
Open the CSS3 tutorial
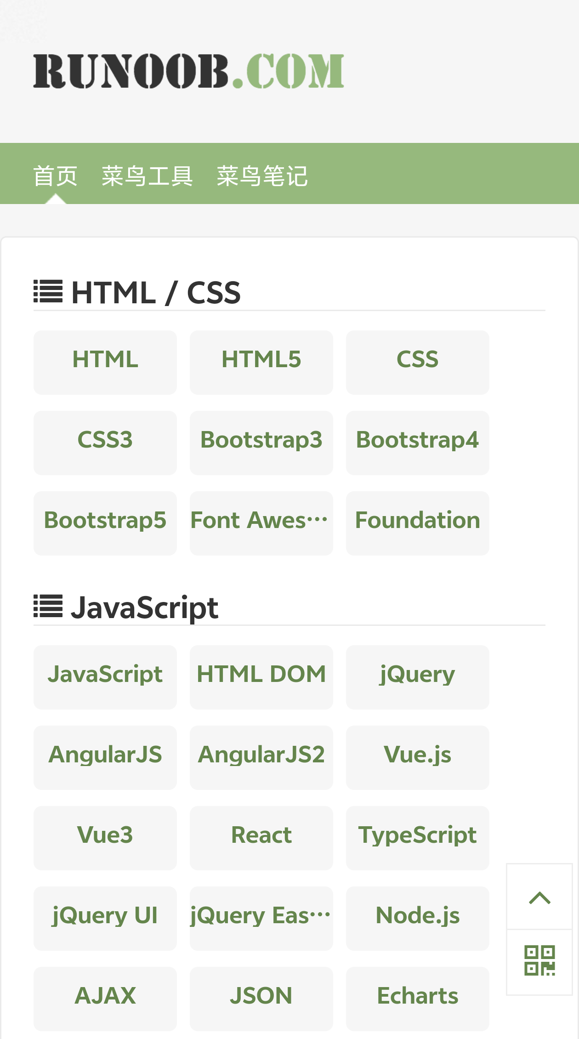click(x=105, y=443)
